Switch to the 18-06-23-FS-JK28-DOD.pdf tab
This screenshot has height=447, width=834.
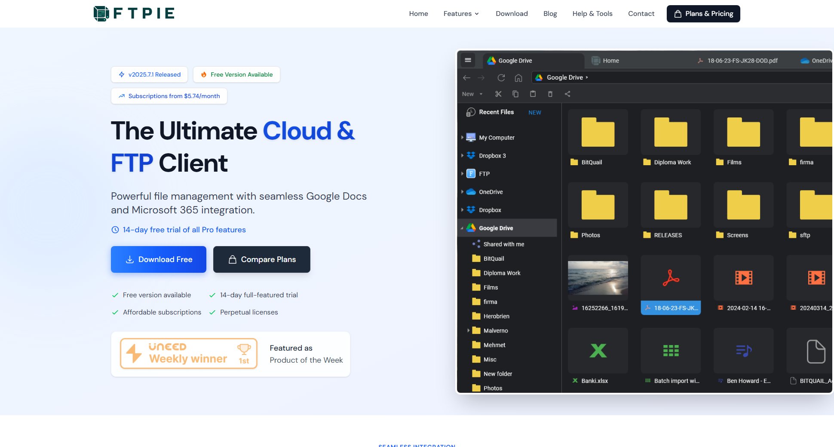click(x=738, y=61)
